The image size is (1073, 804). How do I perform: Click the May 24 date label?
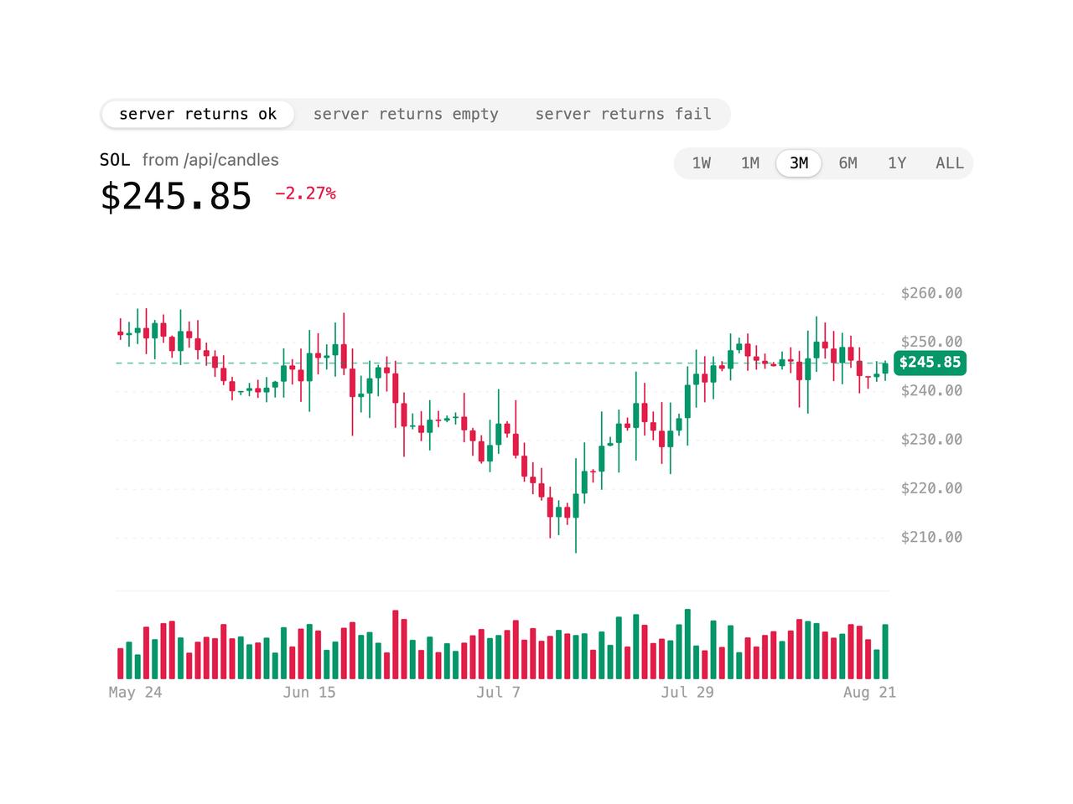[x=136, y=693]
